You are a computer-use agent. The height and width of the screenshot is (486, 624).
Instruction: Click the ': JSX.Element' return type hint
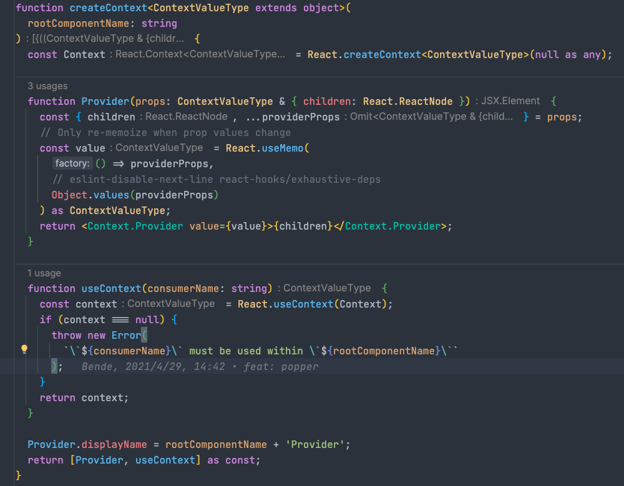coord(508,101)
